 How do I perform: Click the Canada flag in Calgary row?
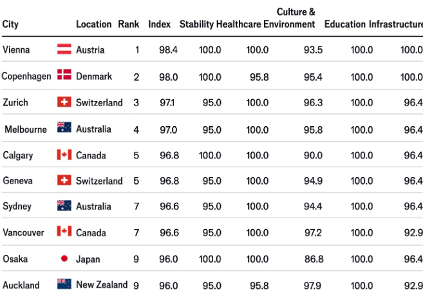click(x=64, y=155)
